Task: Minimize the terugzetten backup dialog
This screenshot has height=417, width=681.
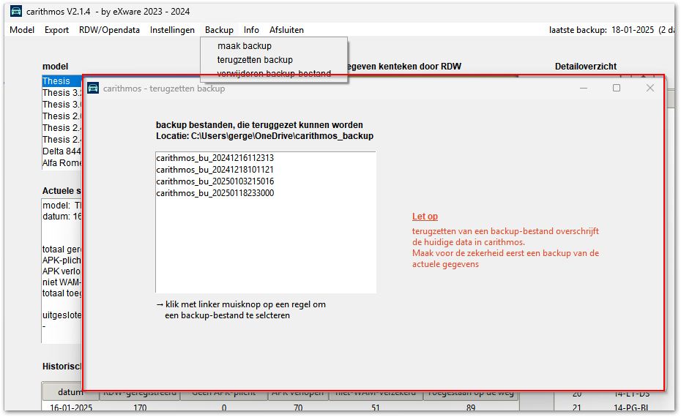Action: 583,88
